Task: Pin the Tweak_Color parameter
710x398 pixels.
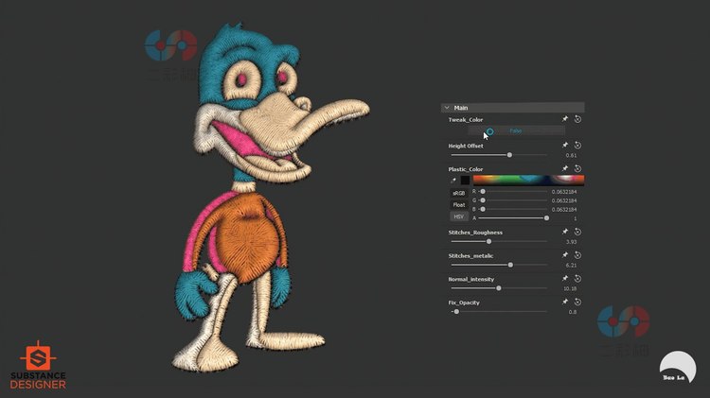Action: click(x=564, y=119)
